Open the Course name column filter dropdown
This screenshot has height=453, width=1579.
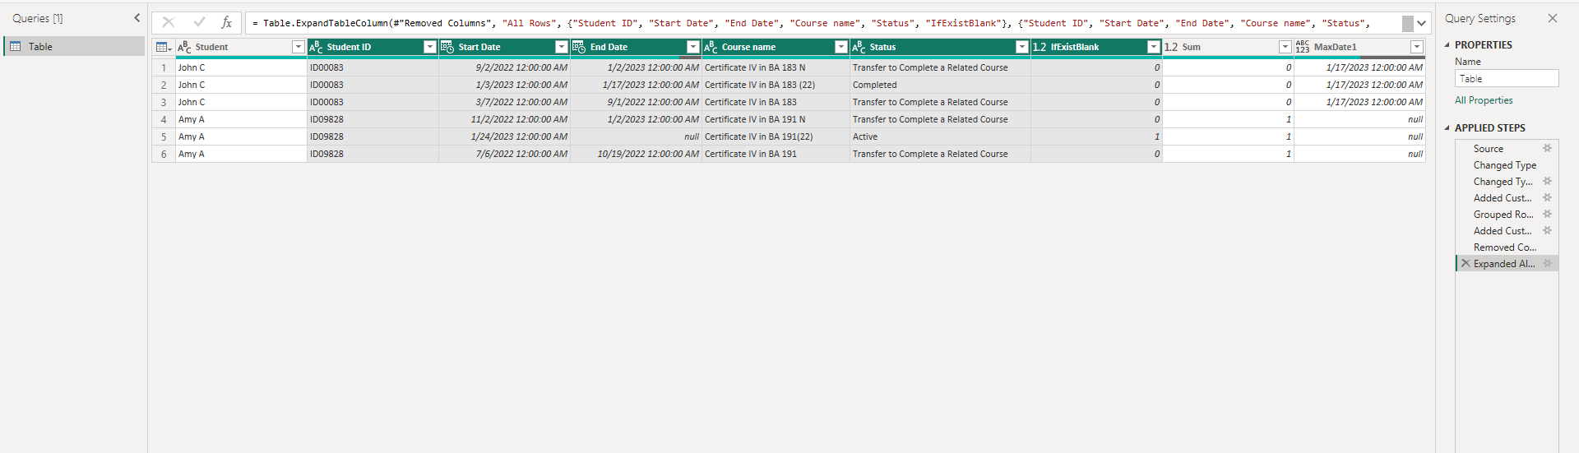841,47
